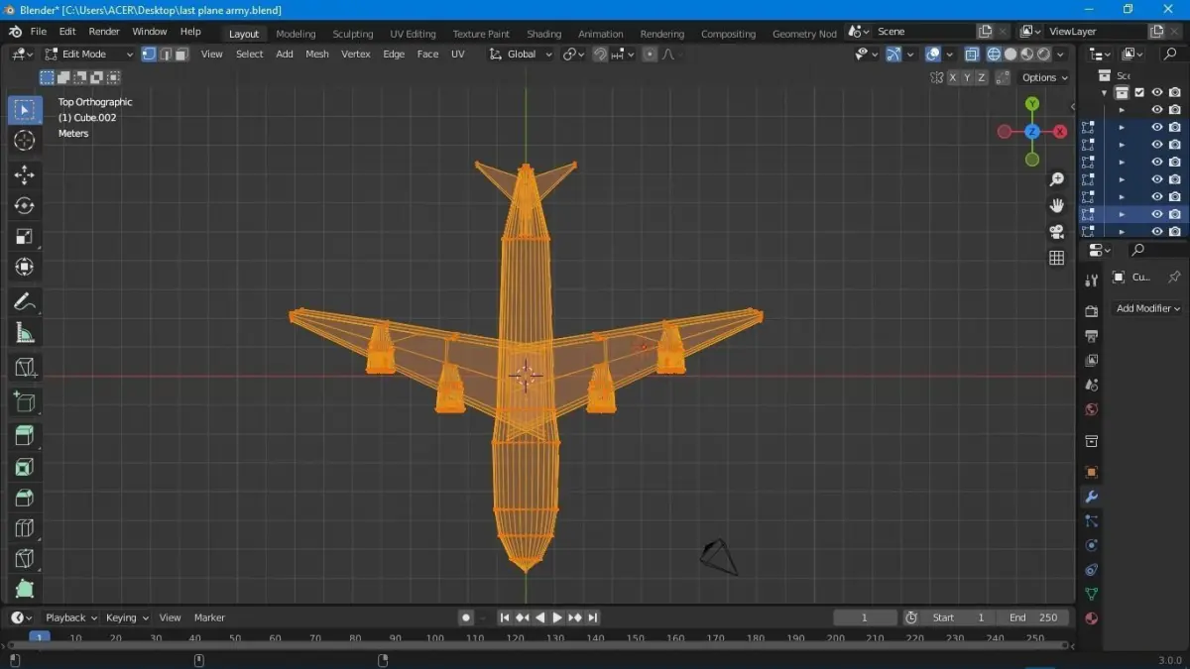Toggle proportional editing

tap(650, 55)
